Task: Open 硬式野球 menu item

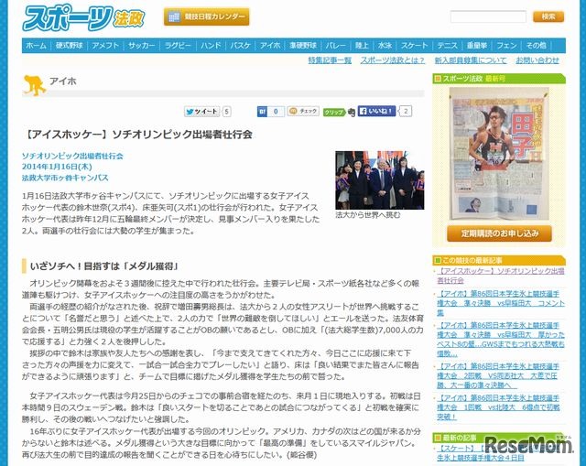Action: tap(70, 46)
